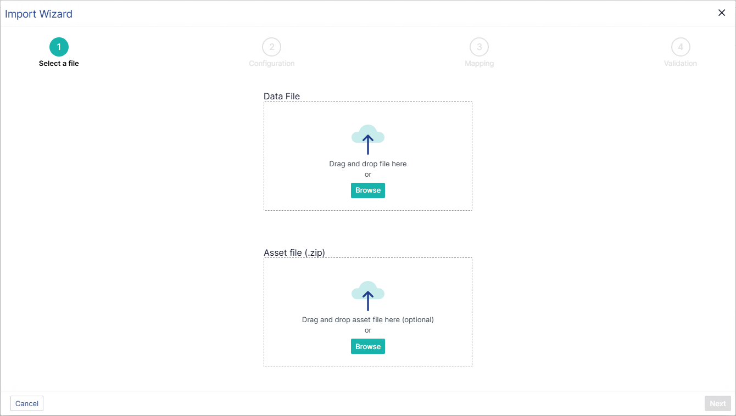Close the Import Wizard dialog
This screenshot has width=736, height=416.
(722, 13)
